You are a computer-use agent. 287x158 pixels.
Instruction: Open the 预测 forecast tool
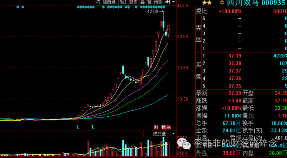158,2
